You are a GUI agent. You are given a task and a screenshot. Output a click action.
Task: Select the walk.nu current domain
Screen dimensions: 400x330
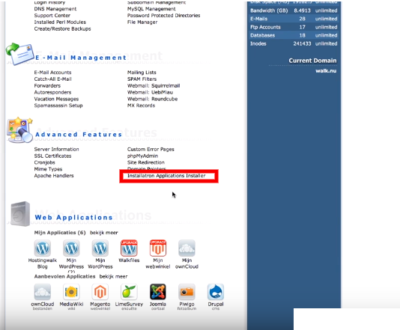pos(326,71)
